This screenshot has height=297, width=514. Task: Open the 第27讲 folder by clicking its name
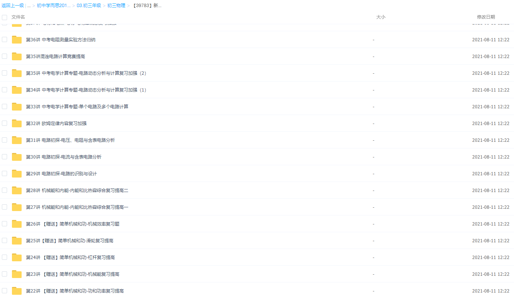[77, 207]
